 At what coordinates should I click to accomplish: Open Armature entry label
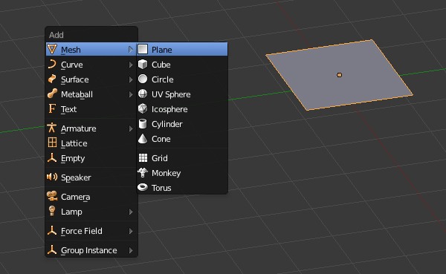79,128
